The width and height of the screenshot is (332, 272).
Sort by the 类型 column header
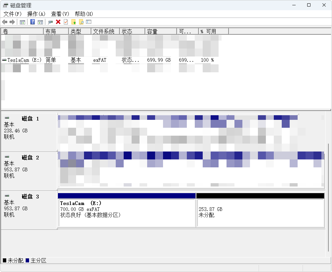click(x=80, y=31)
